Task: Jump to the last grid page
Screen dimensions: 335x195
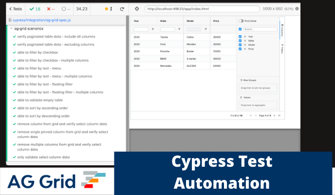Action: tap(279, 116)
